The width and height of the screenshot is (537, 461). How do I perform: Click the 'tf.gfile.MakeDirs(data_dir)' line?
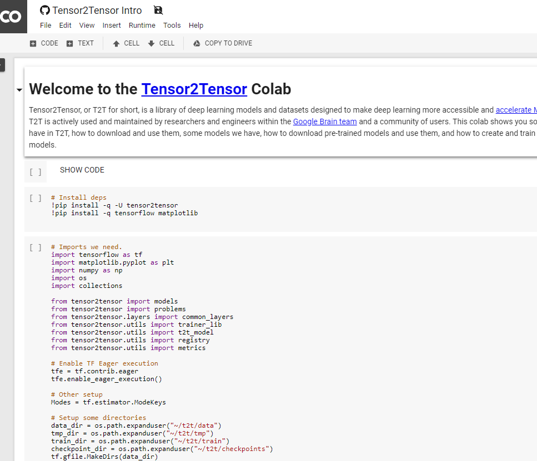pyautogui.click(x=104, y=457)
